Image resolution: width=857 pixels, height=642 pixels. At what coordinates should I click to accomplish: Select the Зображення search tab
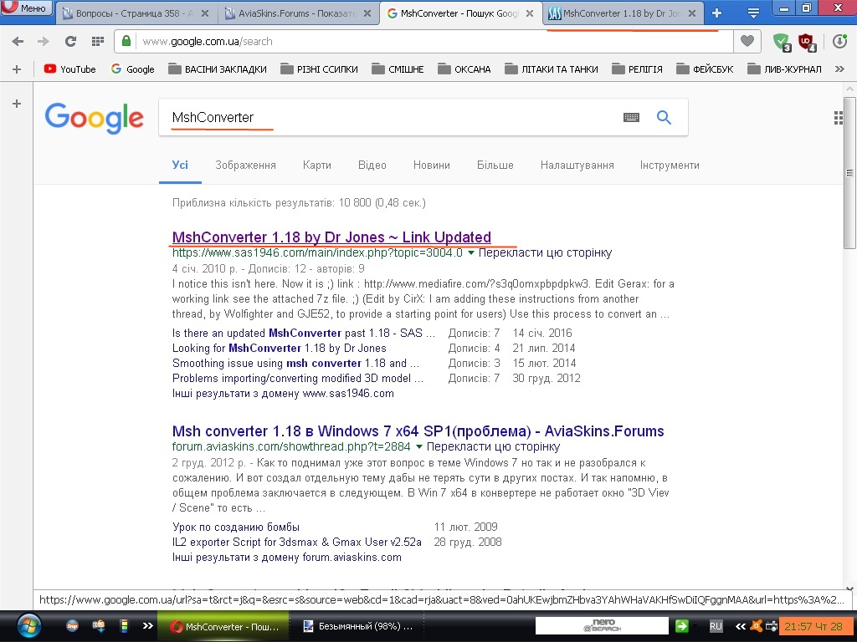[245, 165]
